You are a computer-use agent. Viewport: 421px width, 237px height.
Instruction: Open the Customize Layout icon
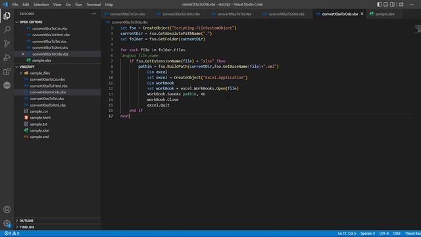(401, 5)
